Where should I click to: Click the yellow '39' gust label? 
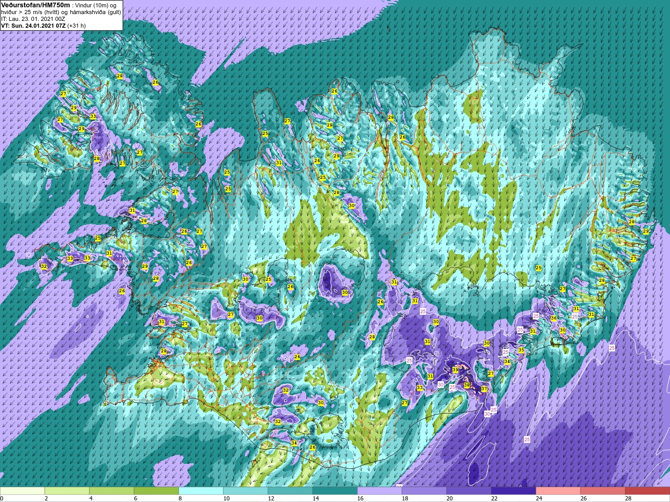point(455,370)
